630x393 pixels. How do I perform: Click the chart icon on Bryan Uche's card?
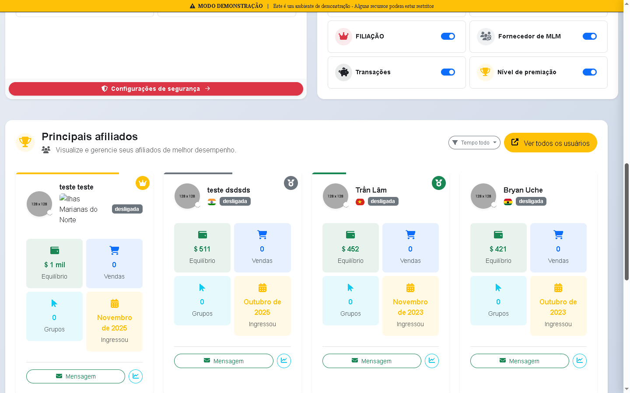coord(580,361)
